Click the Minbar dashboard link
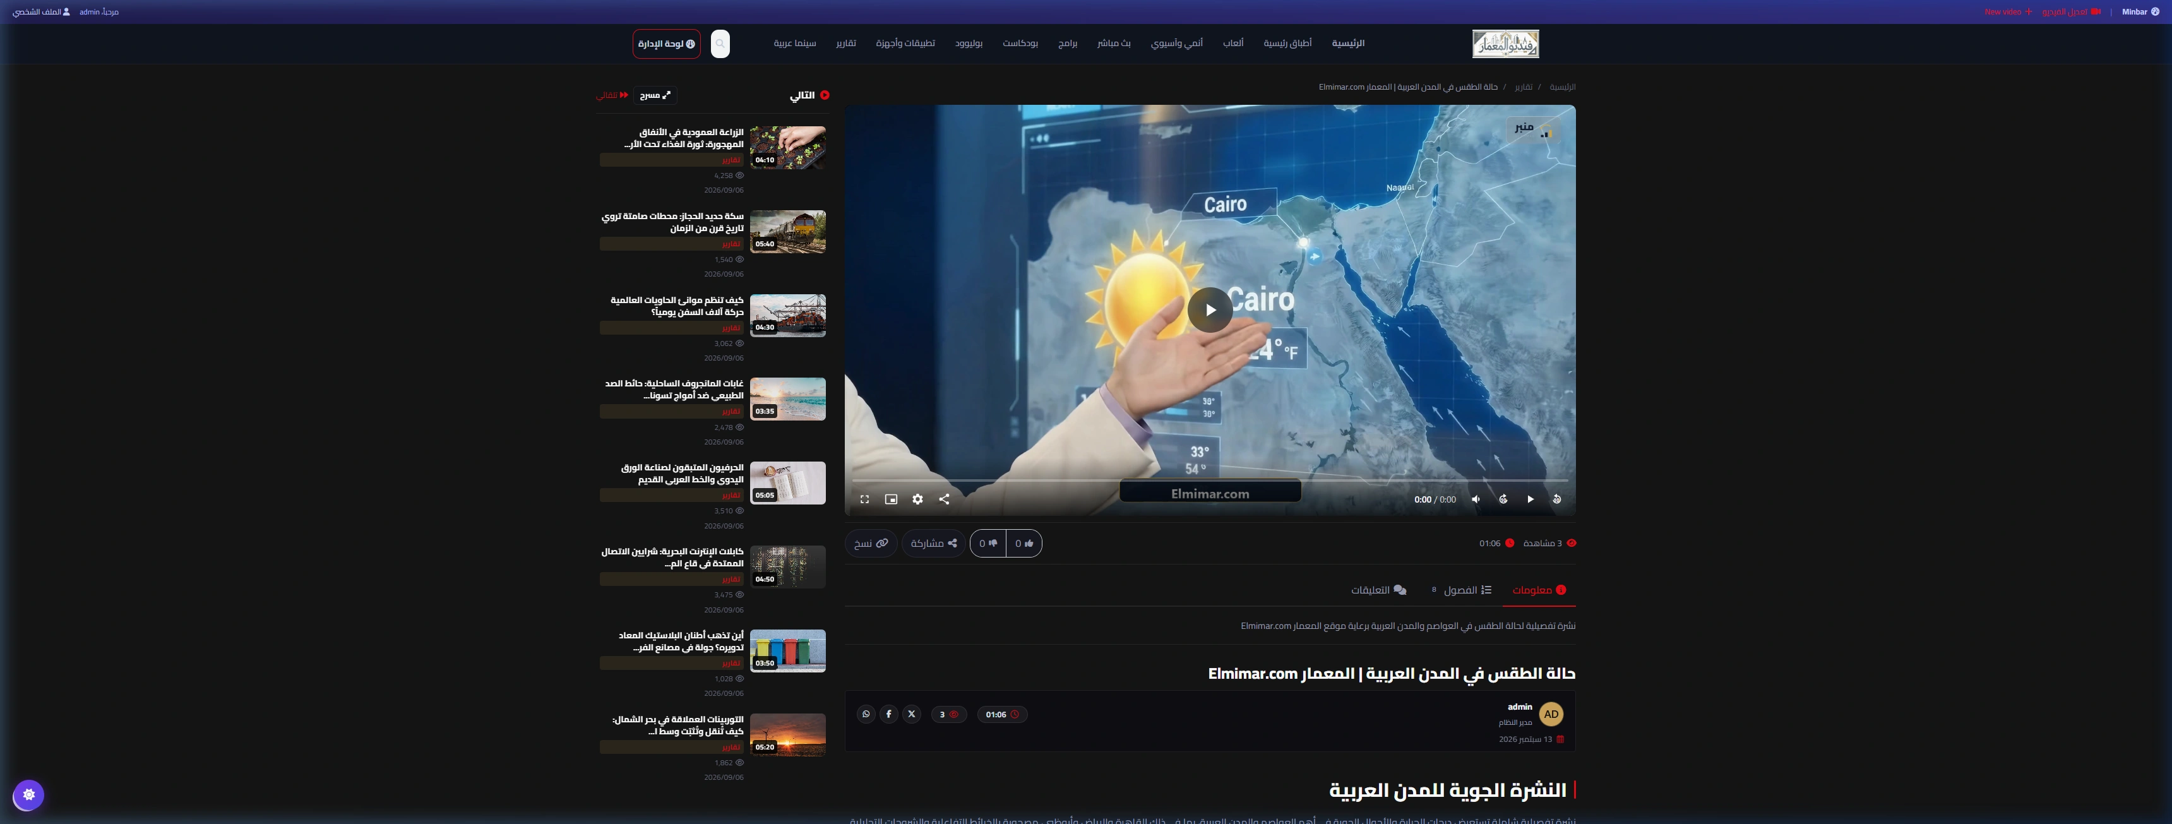 (x=2140, y=12)
